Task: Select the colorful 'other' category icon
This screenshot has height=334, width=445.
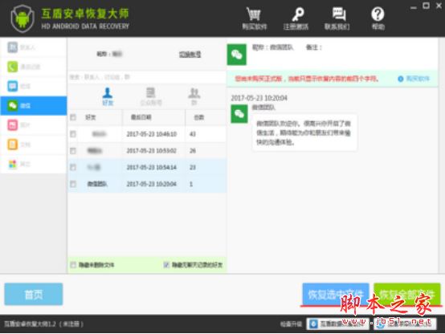Action: pyautogui.click(x=13, y=164)
